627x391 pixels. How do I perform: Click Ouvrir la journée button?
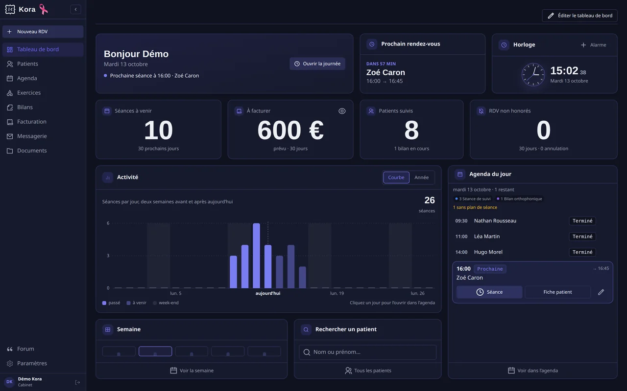pos(317,64)
